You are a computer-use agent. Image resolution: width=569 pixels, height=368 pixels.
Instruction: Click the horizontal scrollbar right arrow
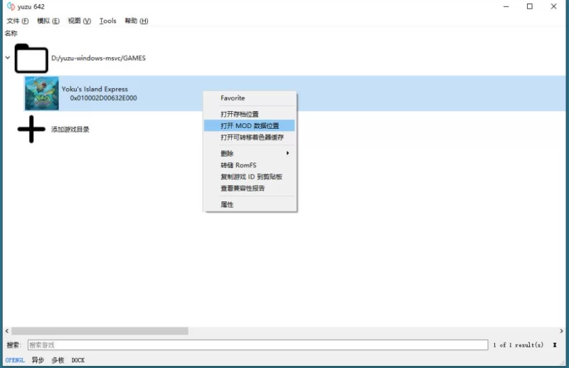[561, 331]
